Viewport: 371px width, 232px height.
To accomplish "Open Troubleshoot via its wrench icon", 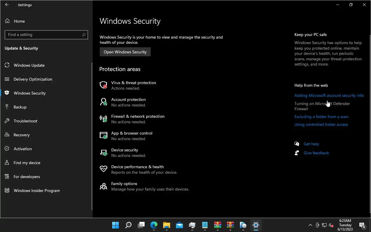I will [7, 121].
